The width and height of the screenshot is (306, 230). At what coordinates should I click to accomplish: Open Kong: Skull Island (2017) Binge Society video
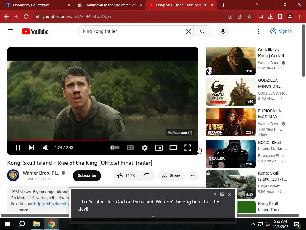pyautogui.click(x=230, y=184)
